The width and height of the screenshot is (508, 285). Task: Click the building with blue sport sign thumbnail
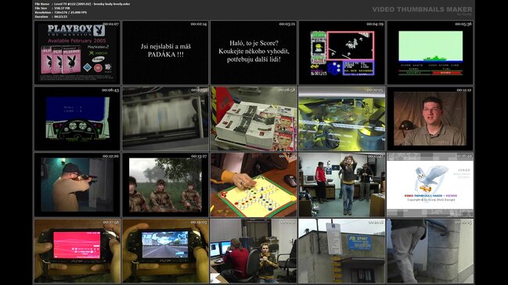click(342, 251)
